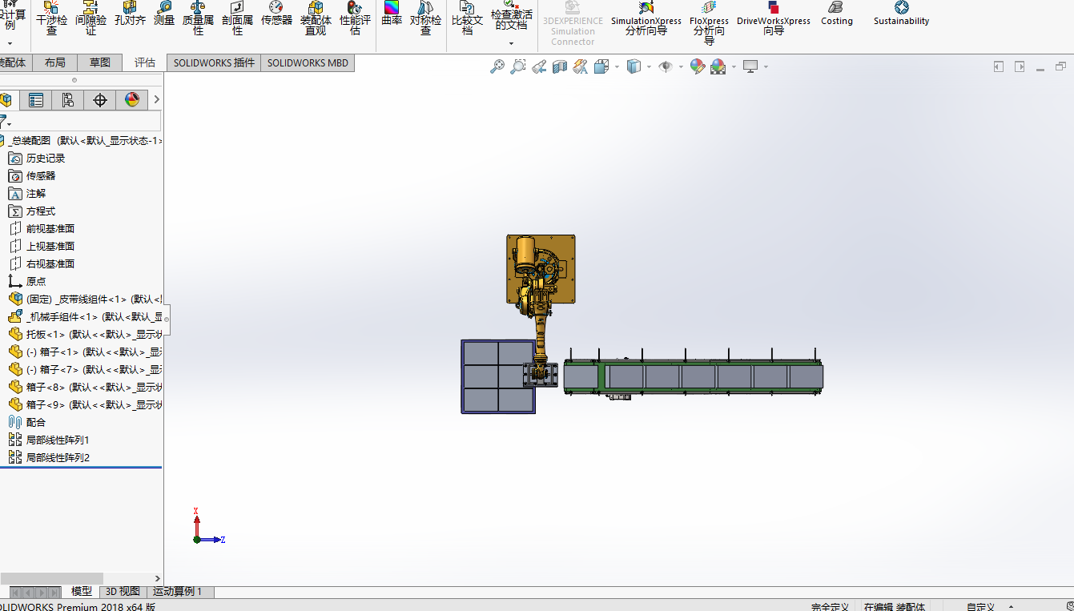Select 右视基准面 right plane
Screen dimensions: 1074x611
[50, 264]
